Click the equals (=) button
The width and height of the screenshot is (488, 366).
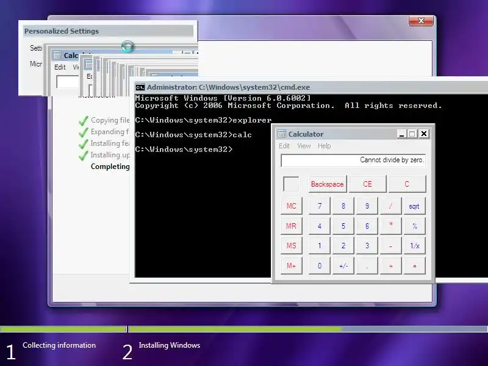tap(415, 265)
